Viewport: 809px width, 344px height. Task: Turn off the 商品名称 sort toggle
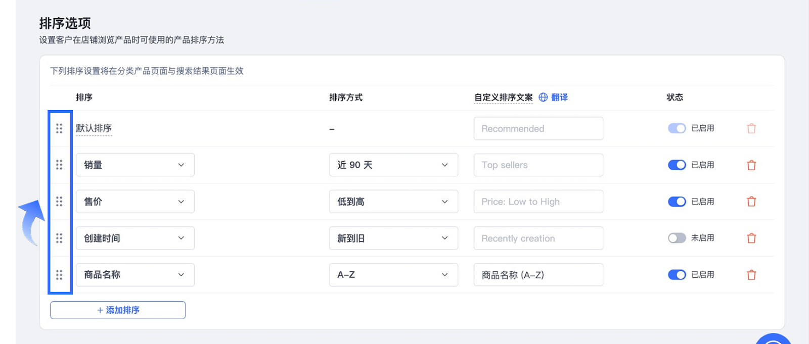pyautogui.click(x=677, y=275)
